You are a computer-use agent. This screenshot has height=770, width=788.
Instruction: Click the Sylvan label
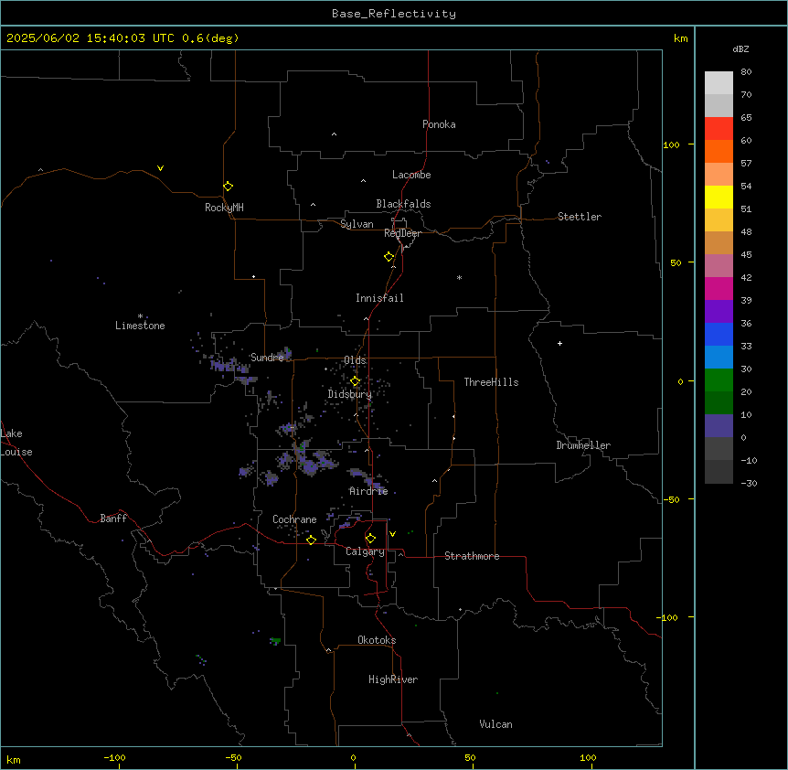pos(357,224)
